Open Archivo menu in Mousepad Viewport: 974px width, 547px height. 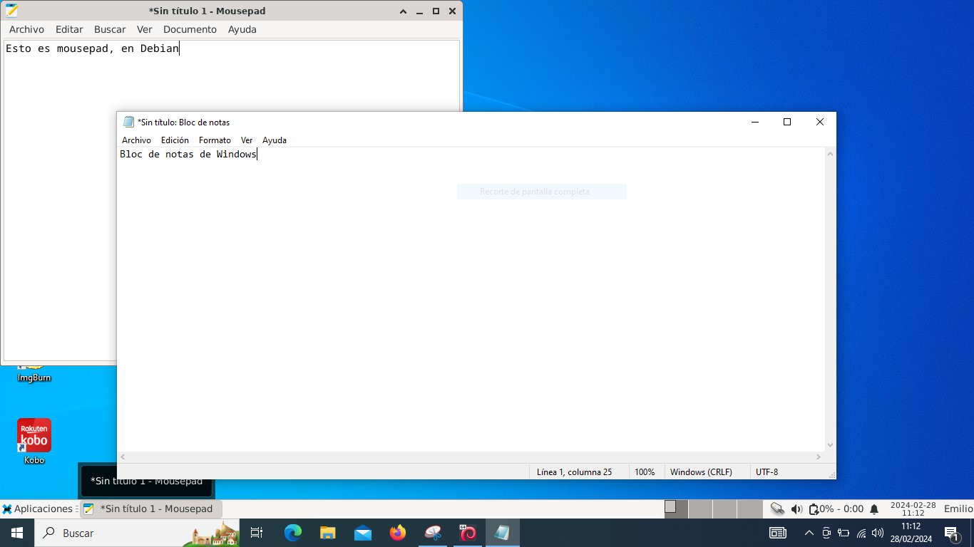[x=26, y=29]
